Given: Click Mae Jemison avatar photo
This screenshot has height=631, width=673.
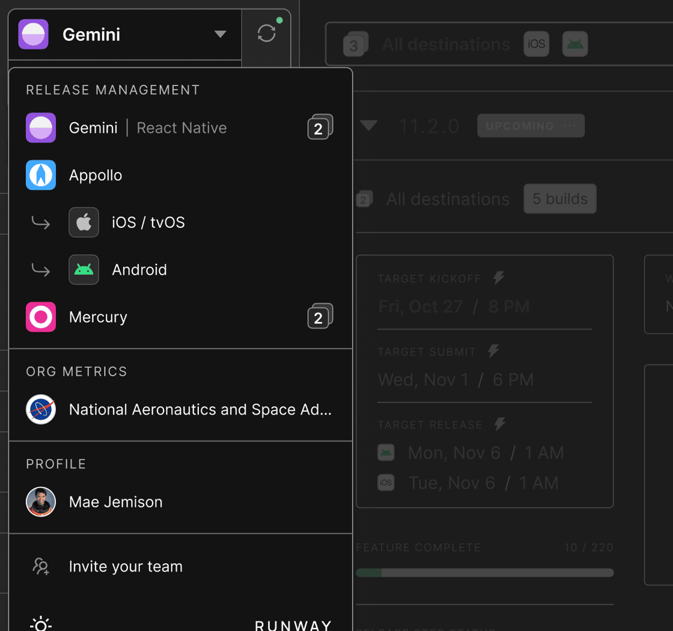Looking at the screenshot, I should pos(41,502).
